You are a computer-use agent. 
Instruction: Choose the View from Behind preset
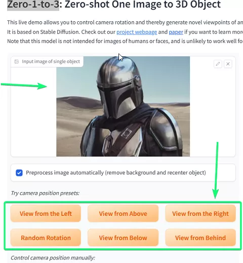(x=200, y=238)
